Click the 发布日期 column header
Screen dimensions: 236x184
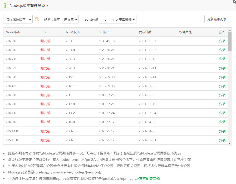coord(145,32)
